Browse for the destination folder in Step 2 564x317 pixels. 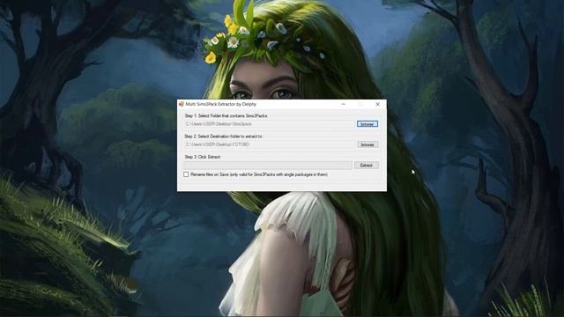(x=367, y=144)
